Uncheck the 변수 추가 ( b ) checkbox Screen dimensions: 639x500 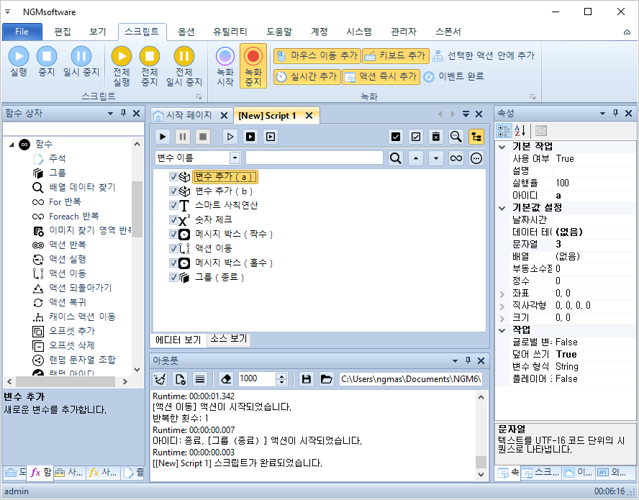tap(173, 191)
